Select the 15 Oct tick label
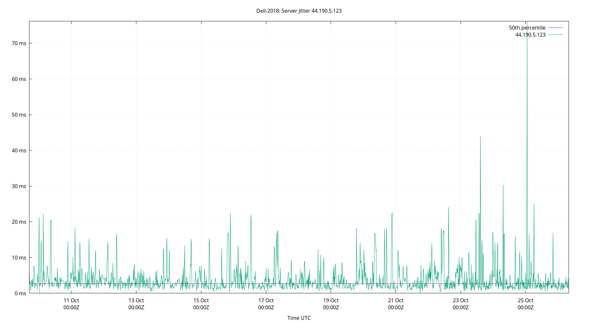This screenshot has height=323, width=598. (201, 300)
